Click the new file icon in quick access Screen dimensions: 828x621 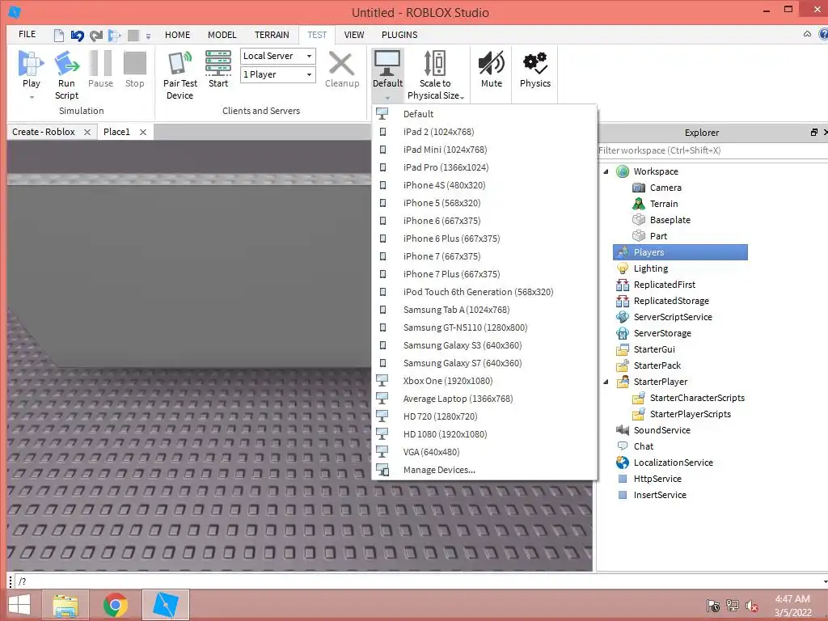tap(58, 36)
